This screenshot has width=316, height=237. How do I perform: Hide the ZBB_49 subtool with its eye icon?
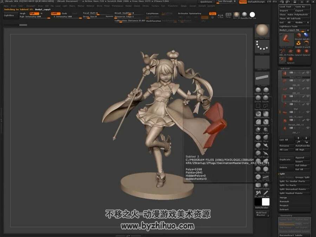click(308, 88)
